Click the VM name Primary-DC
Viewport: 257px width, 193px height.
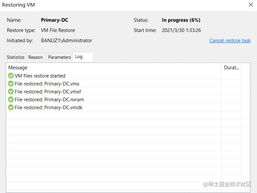tap(55, 20)
